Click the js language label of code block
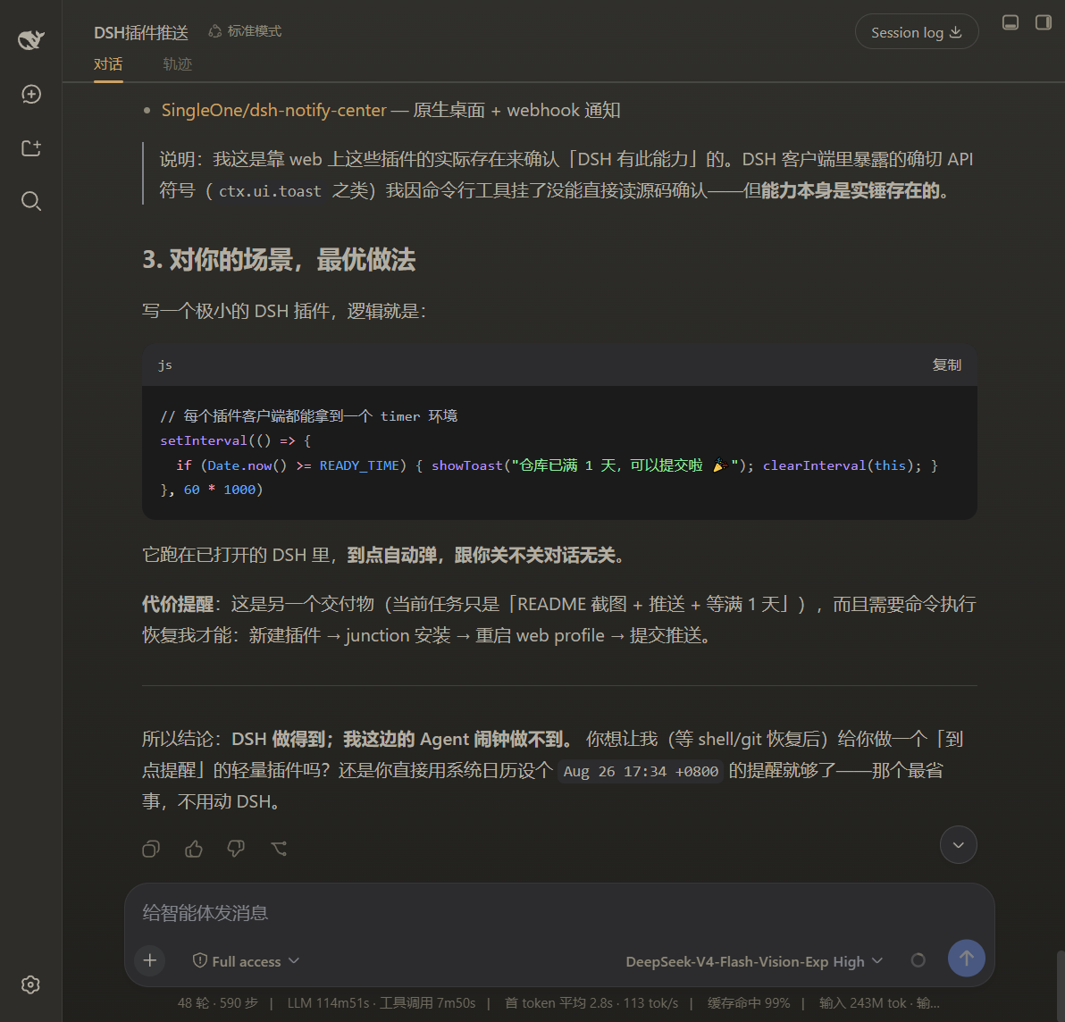 tap(165, 364)
